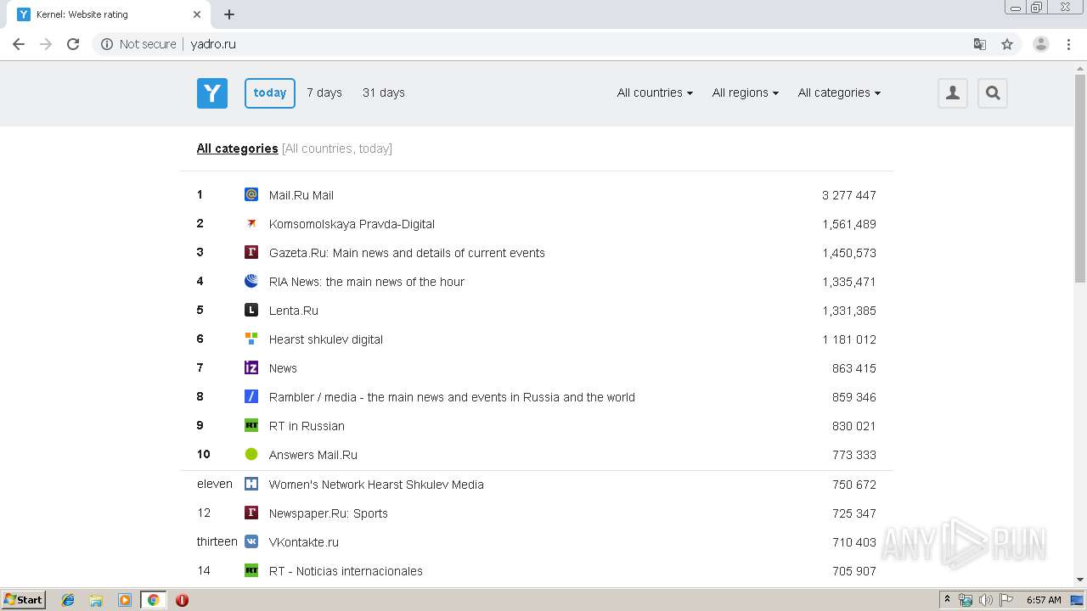Show hidden tray icons arrow

click(948, 600)
